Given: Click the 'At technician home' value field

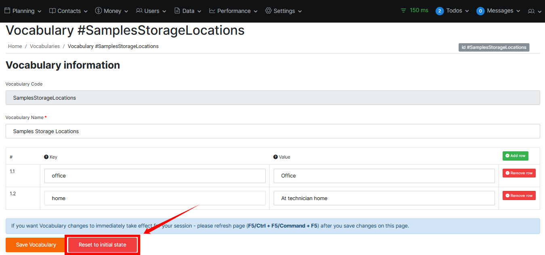Looking at the screenshot, I should (384, 198).
